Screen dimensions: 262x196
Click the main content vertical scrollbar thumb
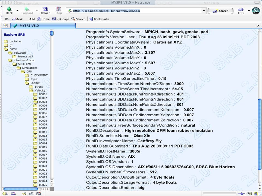click(x=260, y=134)
